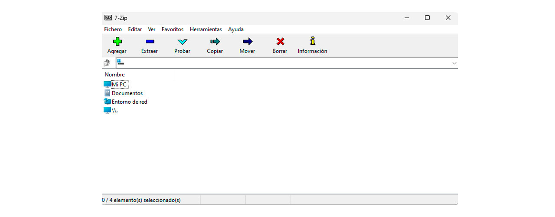Click the Copiar toolbar icon
This screenshot has width=555, height=217.
pos(215,42)
